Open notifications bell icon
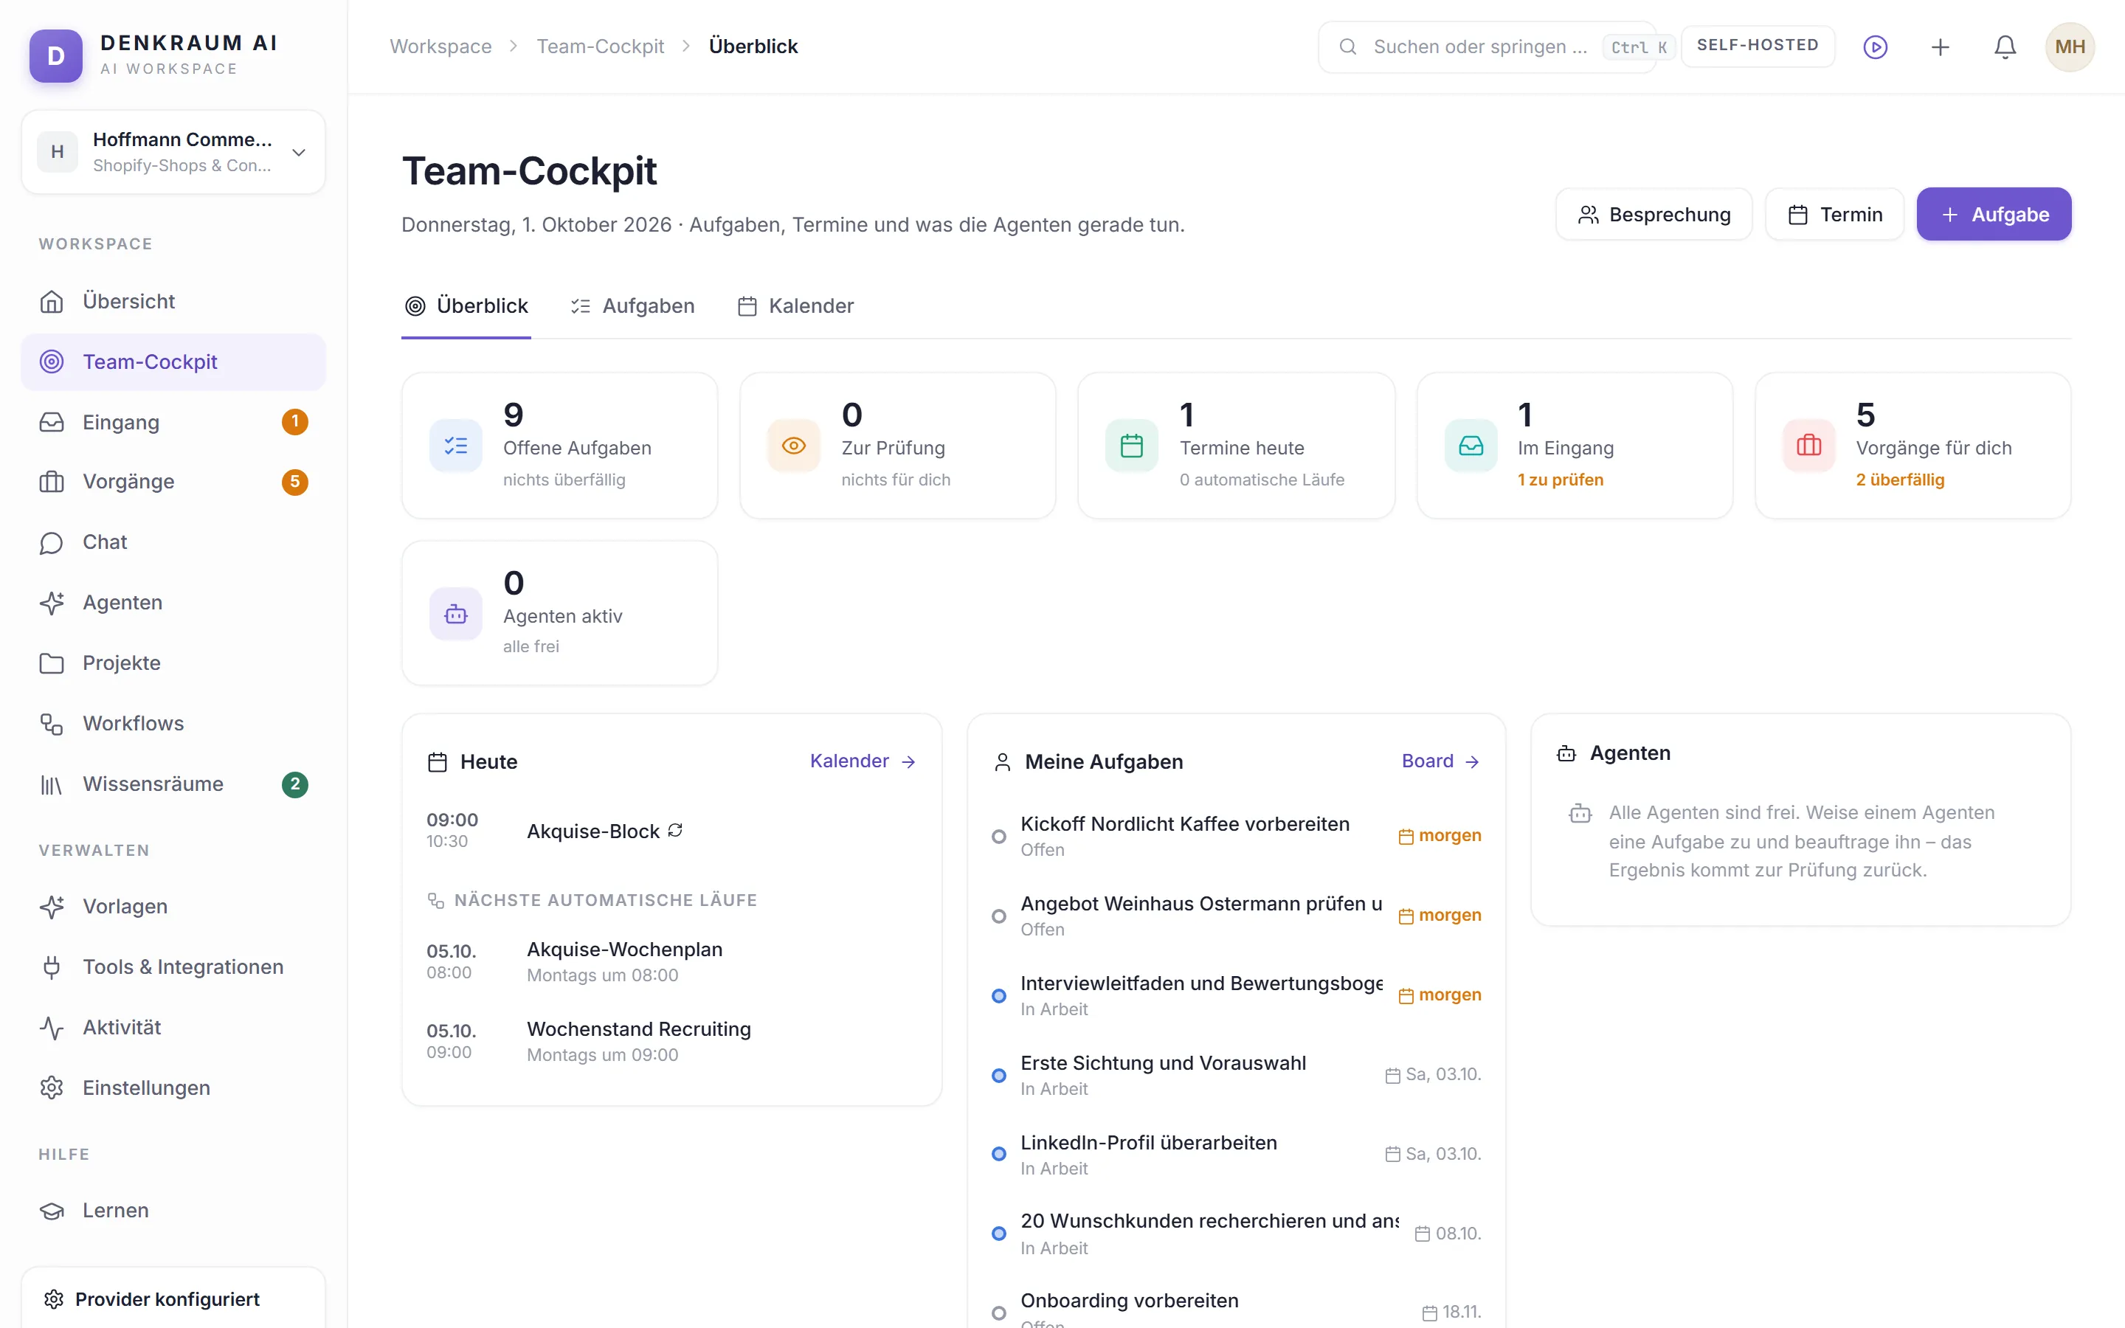Viewport: 2125px width, 1328px height. (x=2005, y=46)
